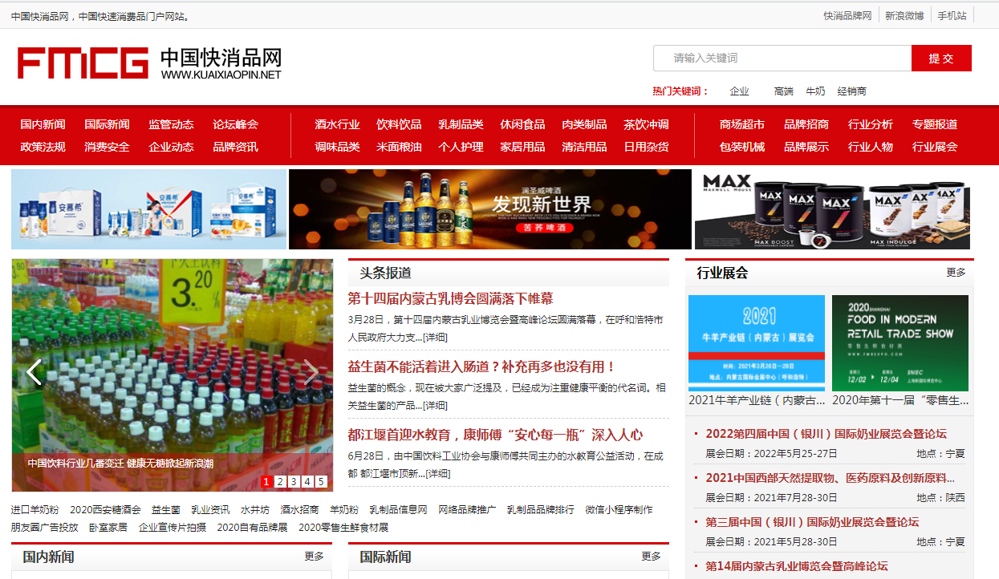Click the FMCG site logo

[150, 63]
